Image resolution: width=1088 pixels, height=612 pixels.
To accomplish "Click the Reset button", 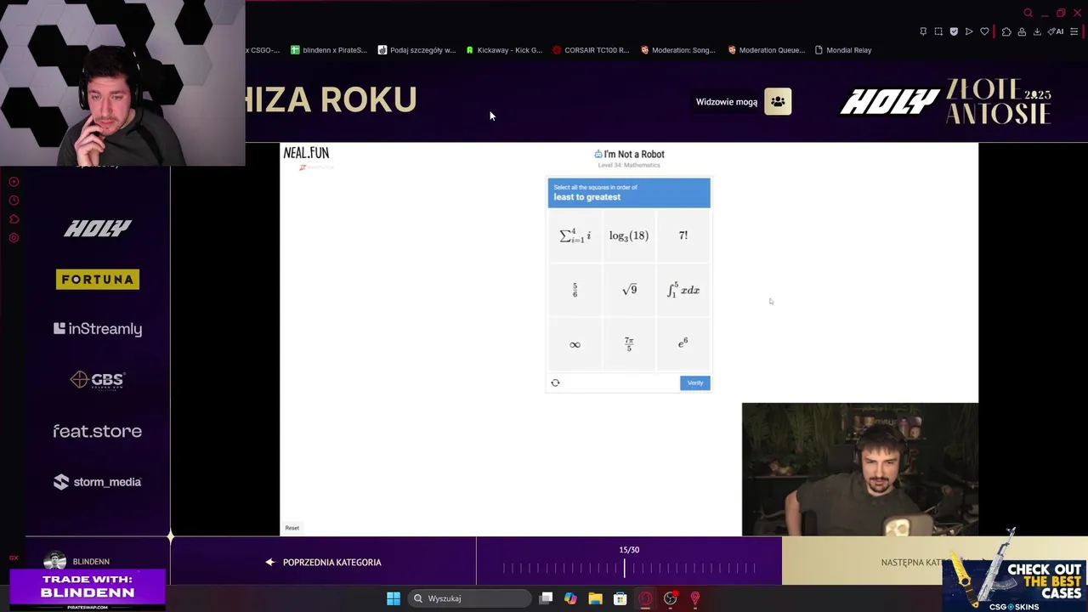I will pos(292,528).
